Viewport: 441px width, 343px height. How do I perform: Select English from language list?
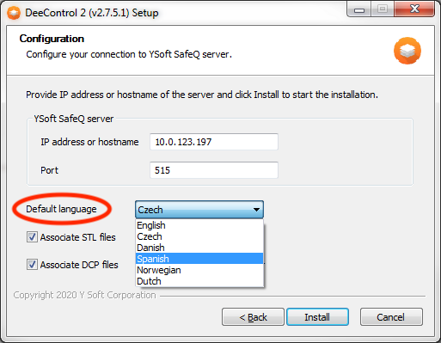pyautogui.click(x=199, y=225)
